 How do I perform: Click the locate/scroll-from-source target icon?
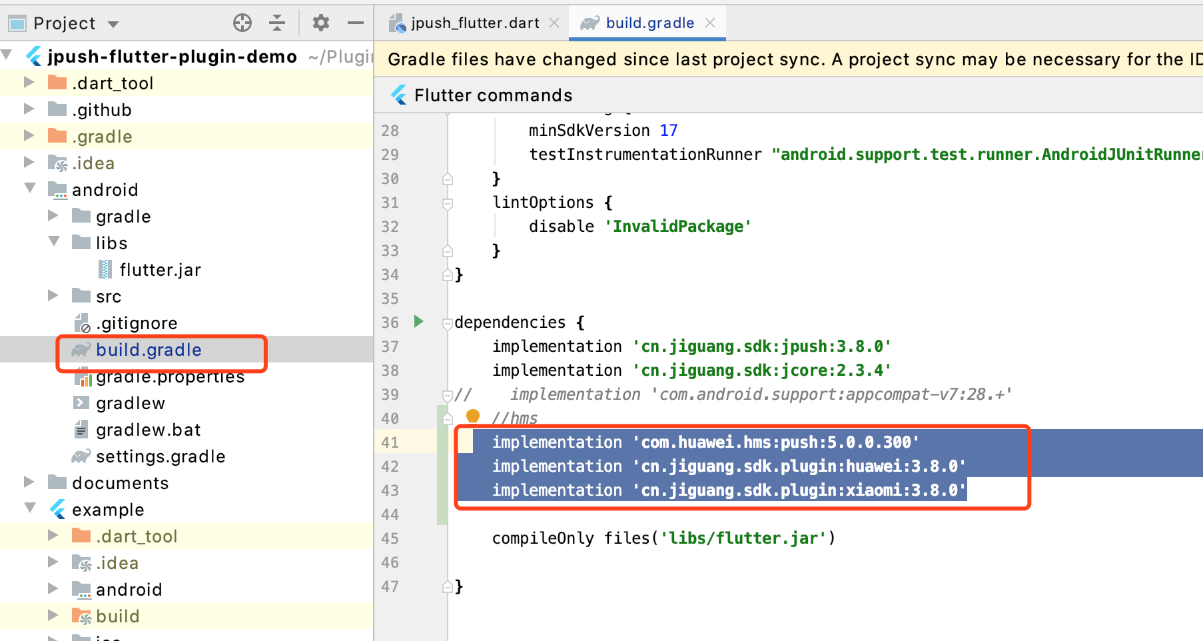[242, 23]
